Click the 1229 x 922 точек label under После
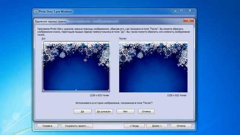The width and height of the screenshot is (240, 135). pyautogui.click(x=177, y=95)
